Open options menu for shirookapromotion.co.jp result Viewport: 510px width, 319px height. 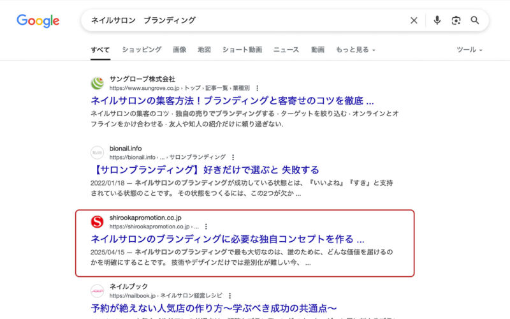(x=206, y=226)
